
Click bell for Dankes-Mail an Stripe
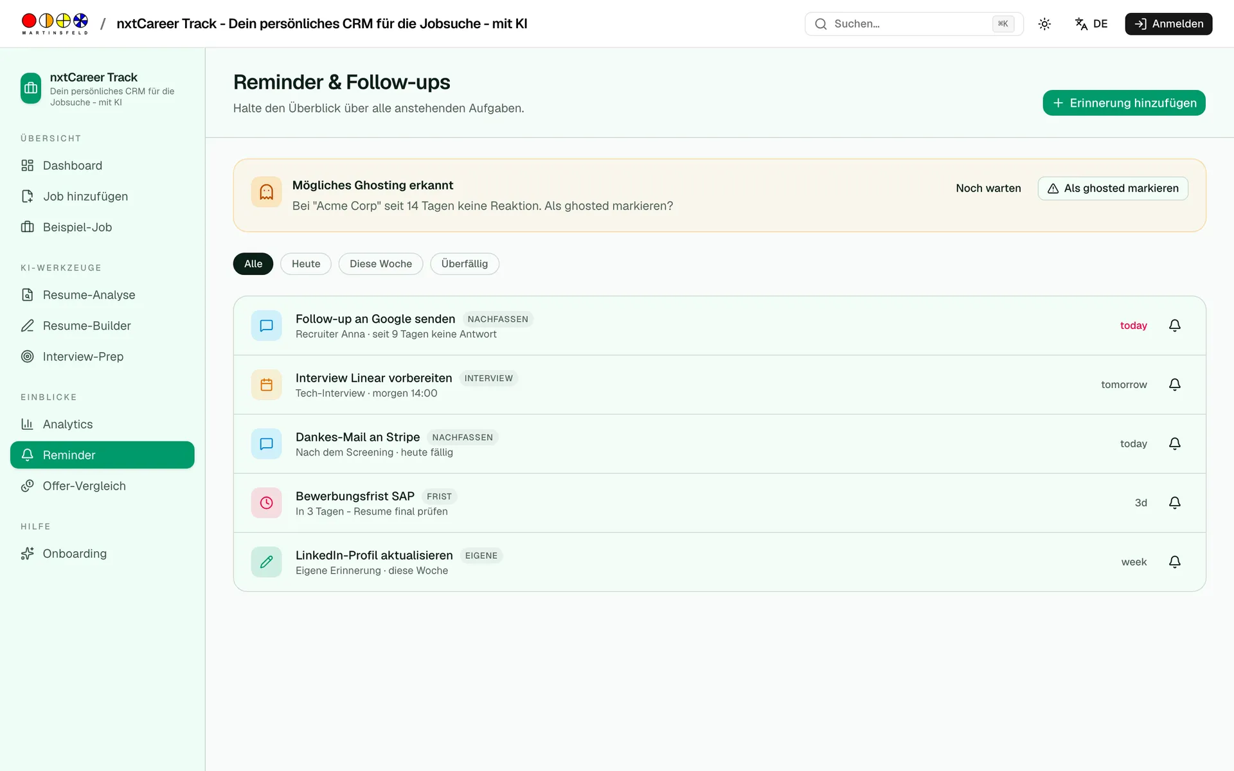click(1175, 444)
